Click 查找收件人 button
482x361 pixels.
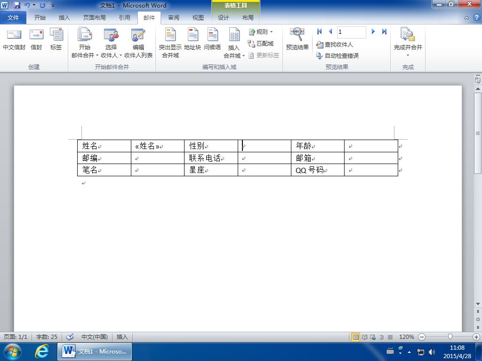[x=335, y=45]
